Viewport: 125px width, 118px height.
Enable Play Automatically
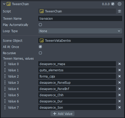tap(40, 25)
